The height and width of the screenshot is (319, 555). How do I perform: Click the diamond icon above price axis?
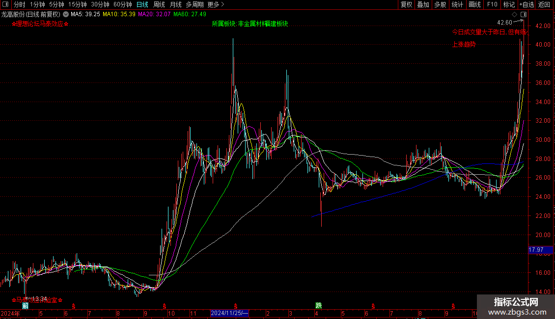[514, 14]
